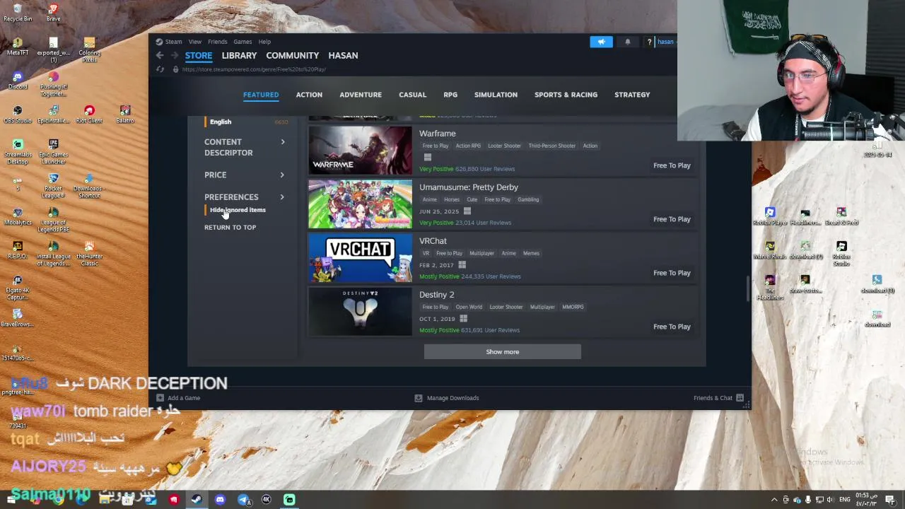Collapse the Preferences filter section
This screenshot has width=905, height=509.
[245, 197]
